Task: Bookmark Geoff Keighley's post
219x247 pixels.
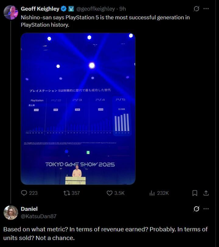Action: 195,193
